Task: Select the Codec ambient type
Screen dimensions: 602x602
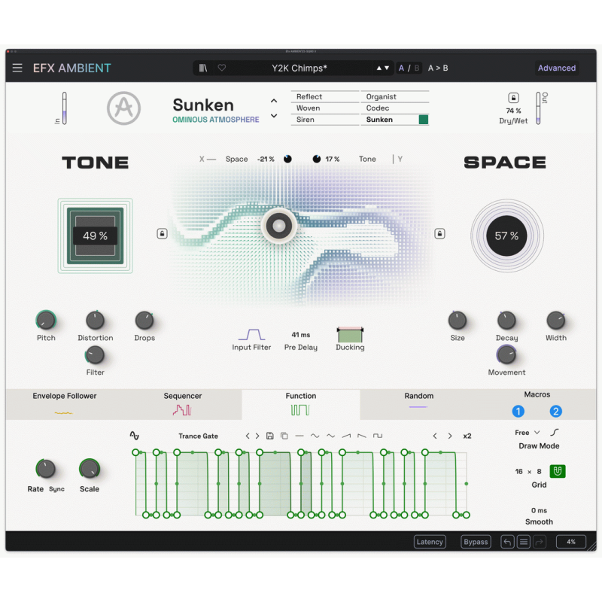Action: click(394, 108)
